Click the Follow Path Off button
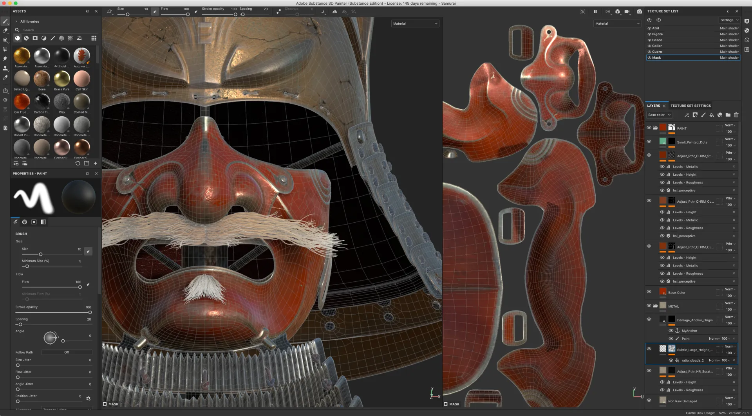The width and height of the screenshot is (752, 416). click(x=67, y=352)
